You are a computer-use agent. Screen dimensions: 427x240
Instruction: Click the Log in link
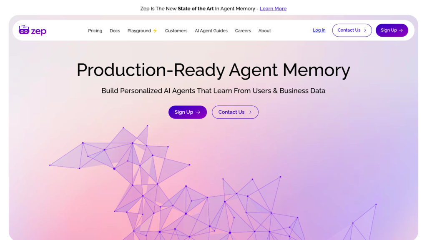click(x=319, y=30)
